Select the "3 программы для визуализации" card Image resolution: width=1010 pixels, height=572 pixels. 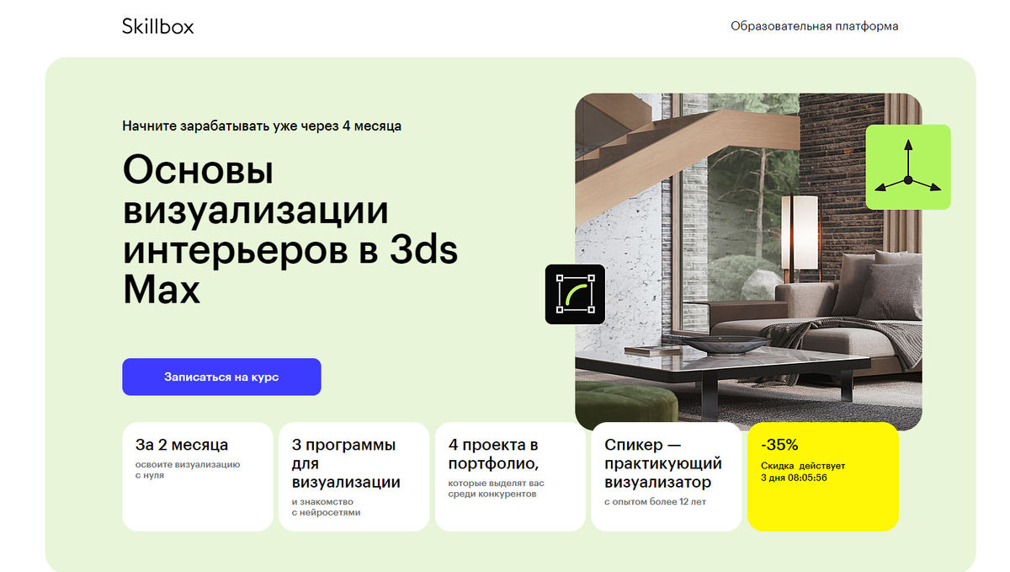tap(353, 477)
